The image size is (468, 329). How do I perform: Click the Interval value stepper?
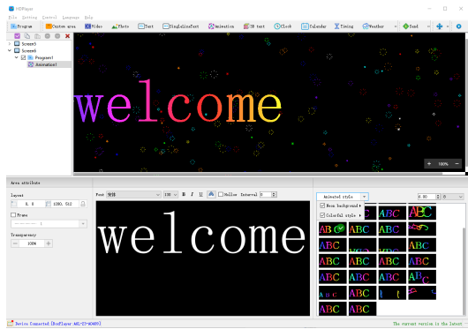274,194
